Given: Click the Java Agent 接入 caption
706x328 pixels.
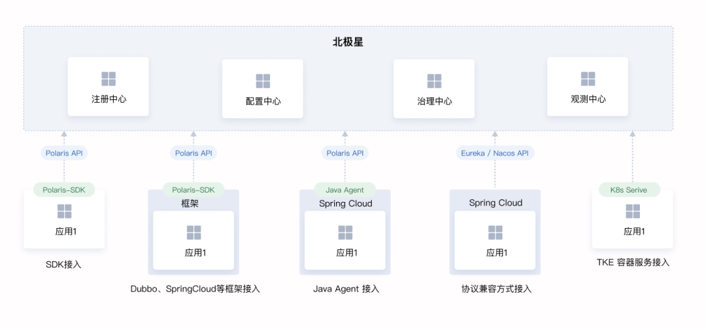Looking at the screenshot, I should click(x=346, y=289).
